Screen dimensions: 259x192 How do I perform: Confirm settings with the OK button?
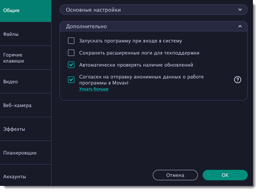pyautogui.click(x=225, y=175)
